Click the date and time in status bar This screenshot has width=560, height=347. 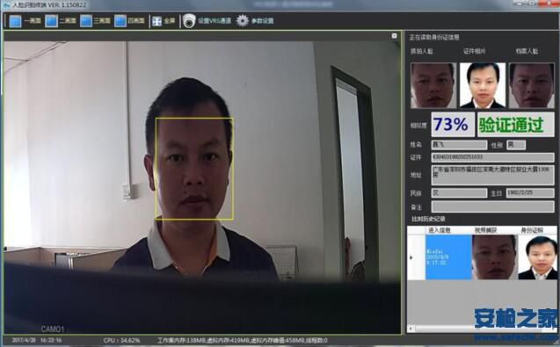(36, 340)
